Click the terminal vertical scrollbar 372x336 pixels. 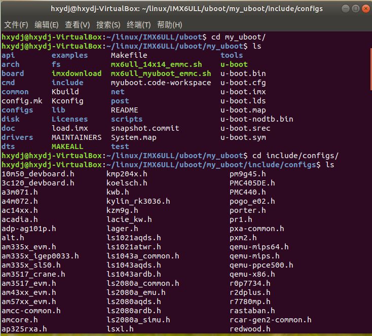371,69
